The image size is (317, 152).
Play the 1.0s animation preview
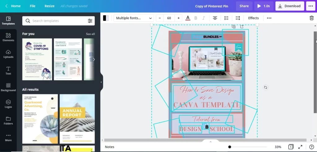tap(264, 6)
